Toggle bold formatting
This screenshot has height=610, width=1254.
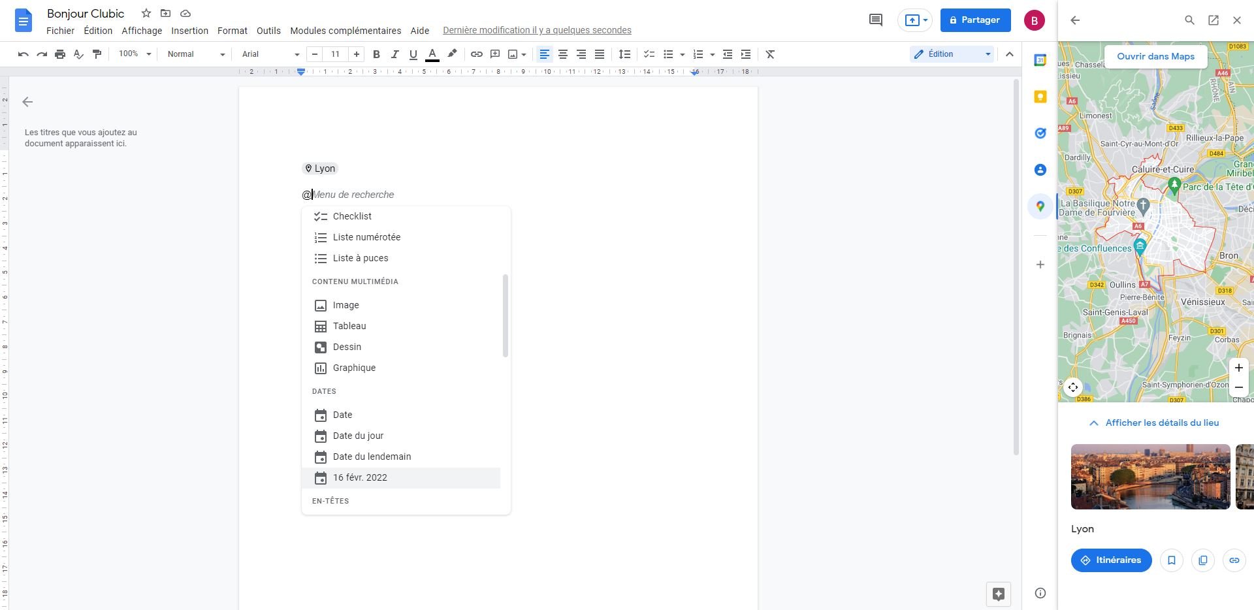coord(376,54)
